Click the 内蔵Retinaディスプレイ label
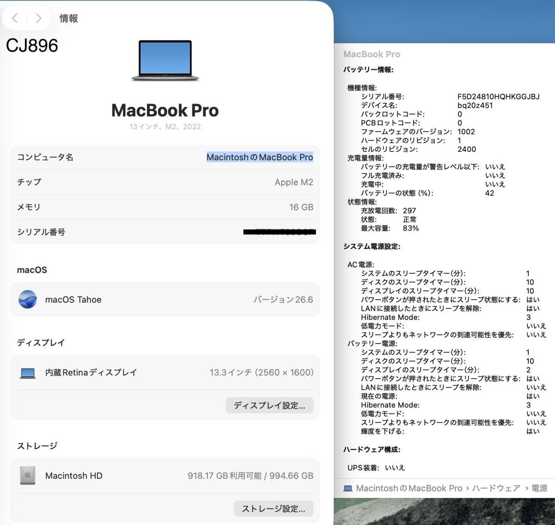 pos(91,373)
